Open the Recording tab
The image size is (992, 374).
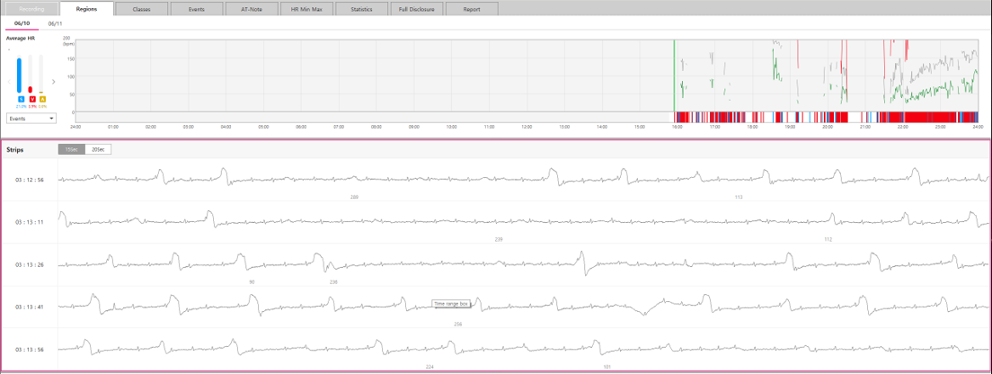[31, 10]
